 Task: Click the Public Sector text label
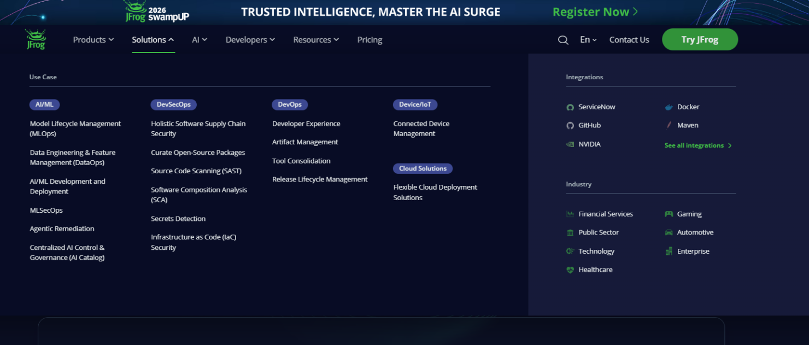point(599,233)
